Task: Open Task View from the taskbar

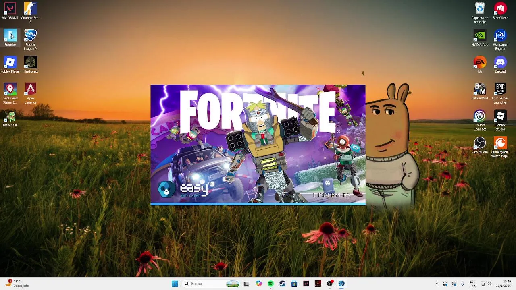Action: 246,284
